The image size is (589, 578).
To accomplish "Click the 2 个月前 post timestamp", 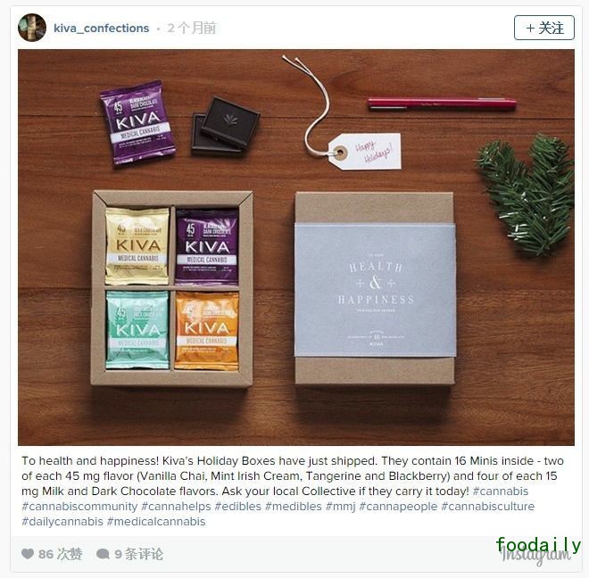I will click(x=192, y=29).
